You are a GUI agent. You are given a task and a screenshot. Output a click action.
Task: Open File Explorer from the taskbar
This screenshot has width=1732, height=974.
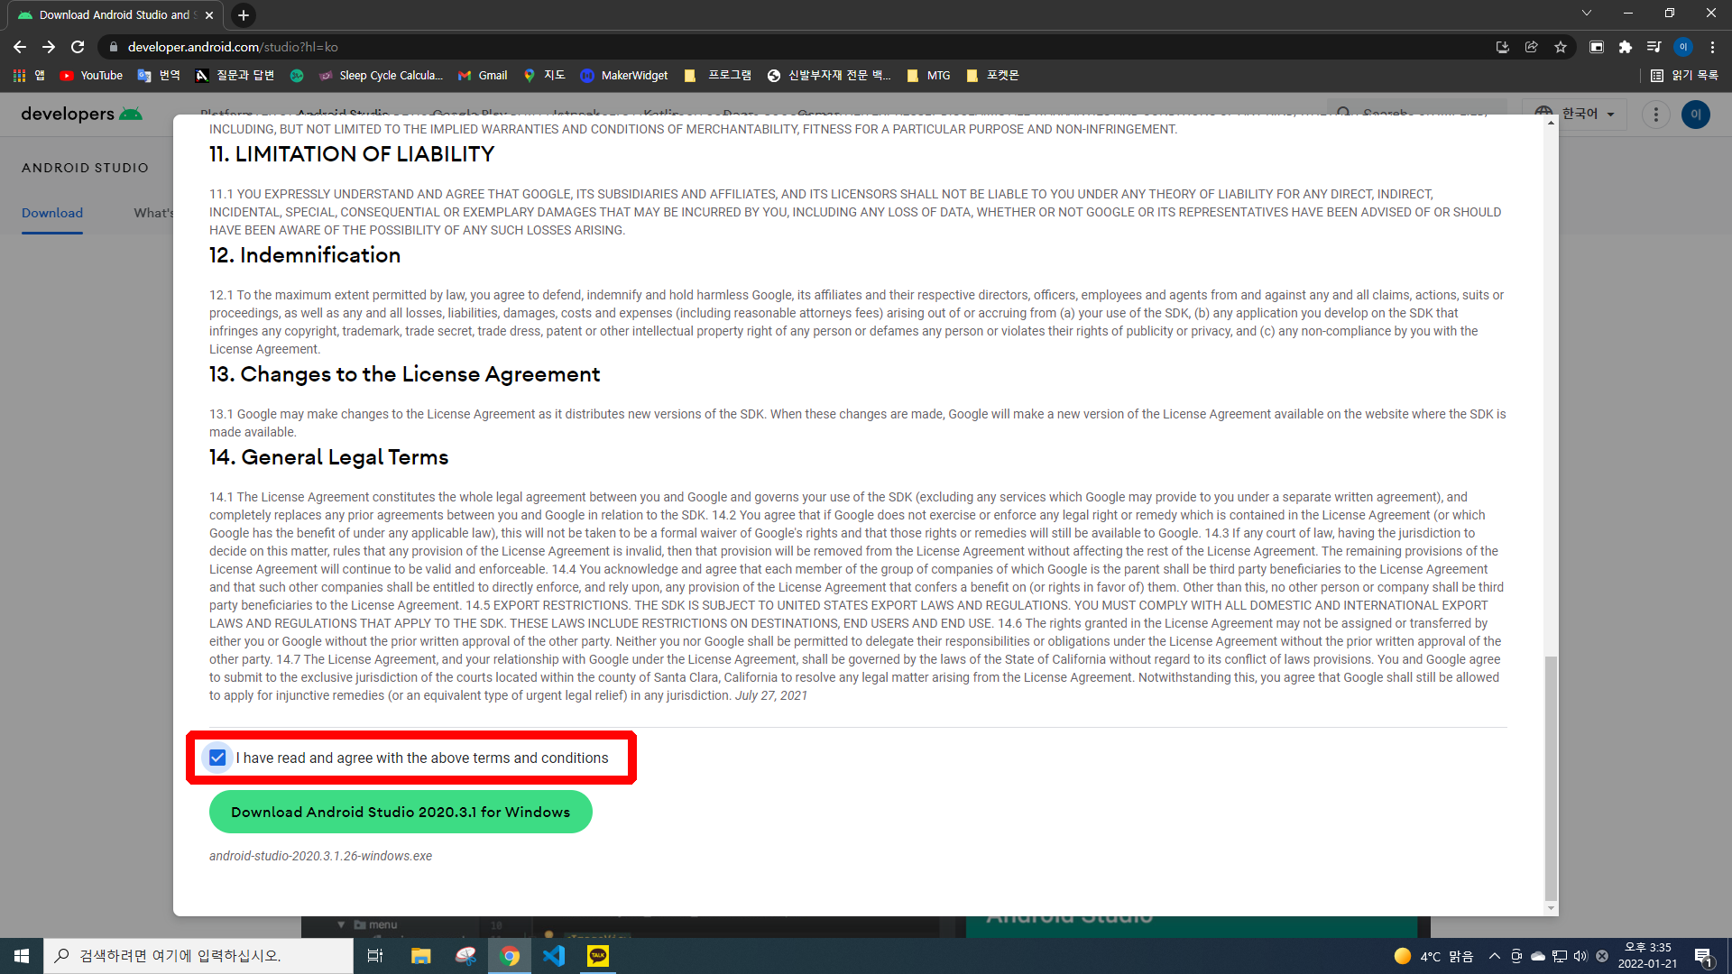pos(420,956)
